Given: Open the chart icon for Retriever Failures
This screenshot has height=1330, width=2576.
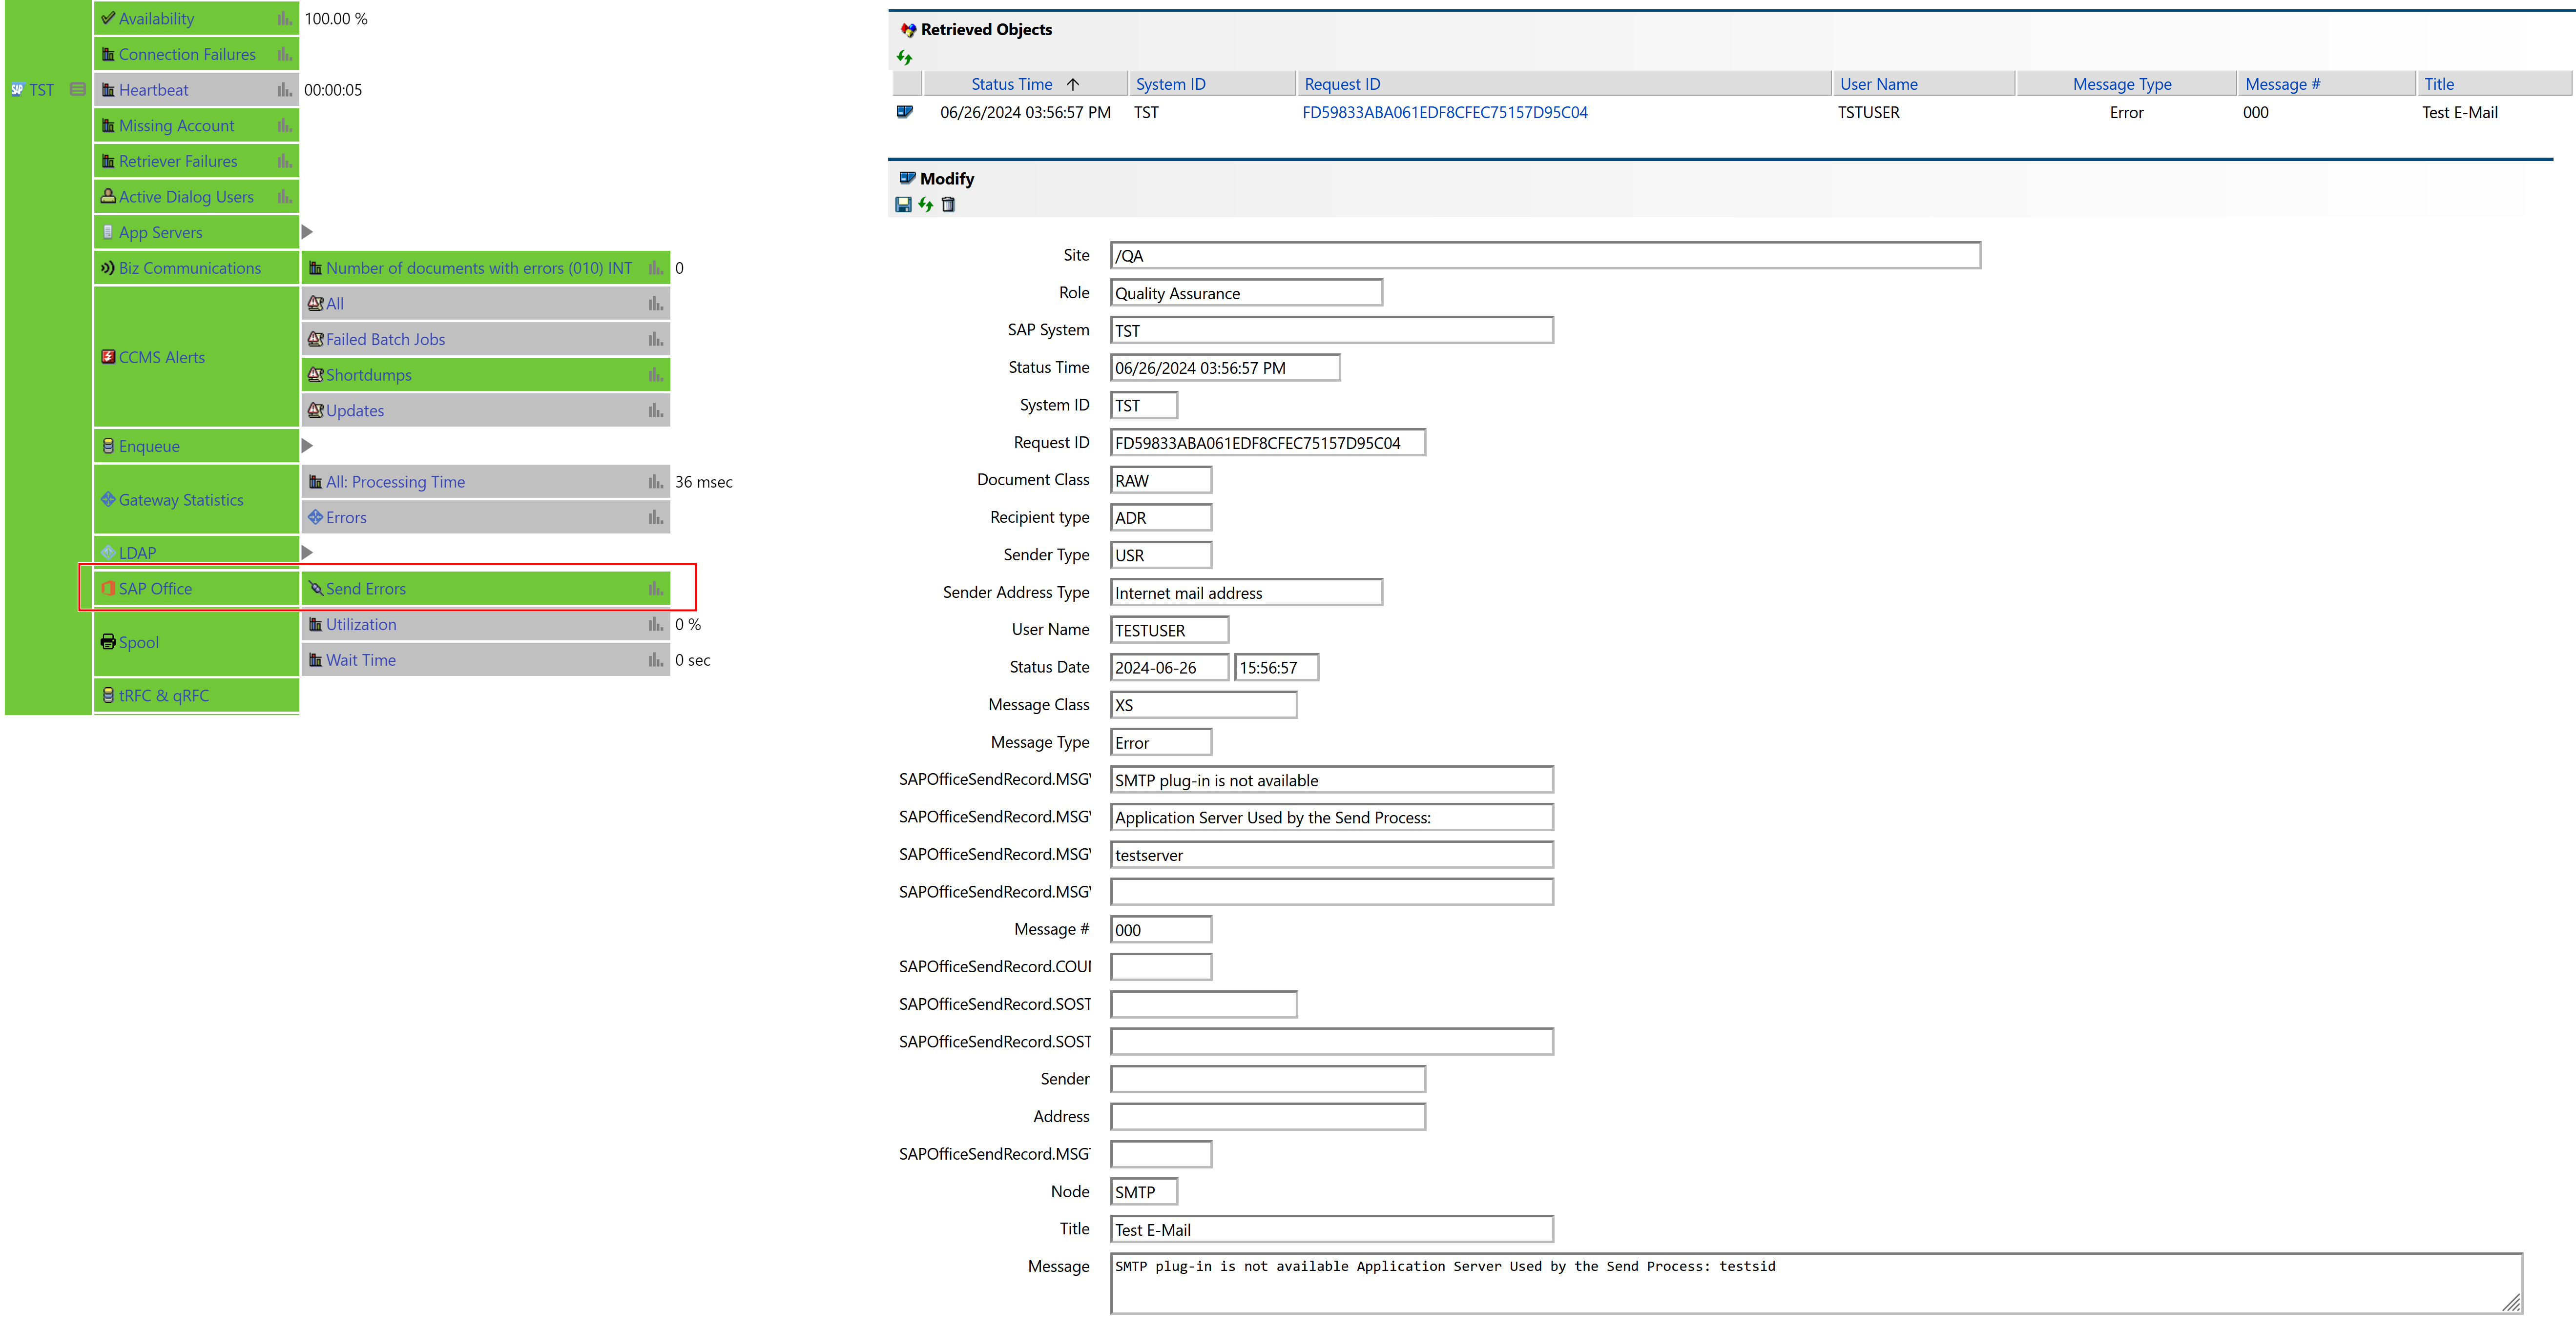Looking at the screenshot, I should pos(285,162).
